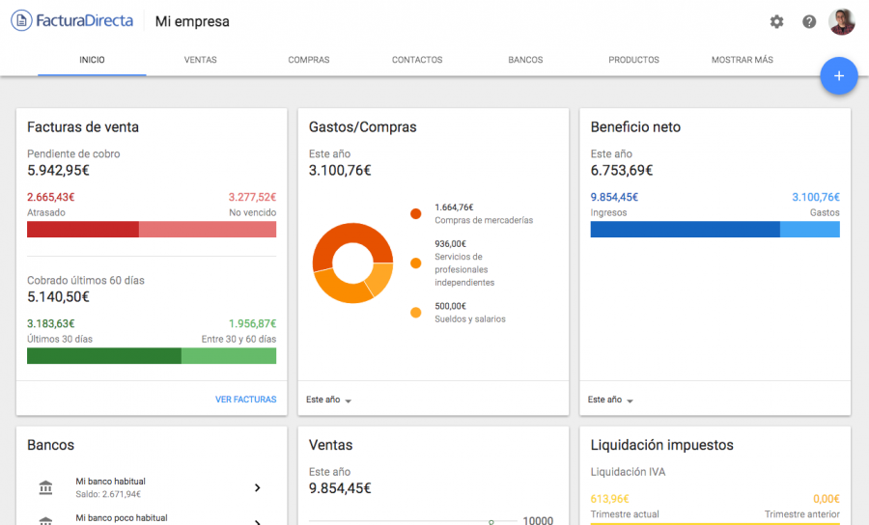Click the orange dot for Compras de mercaderías
The image size is (869, 525).
tap(416, 213)
